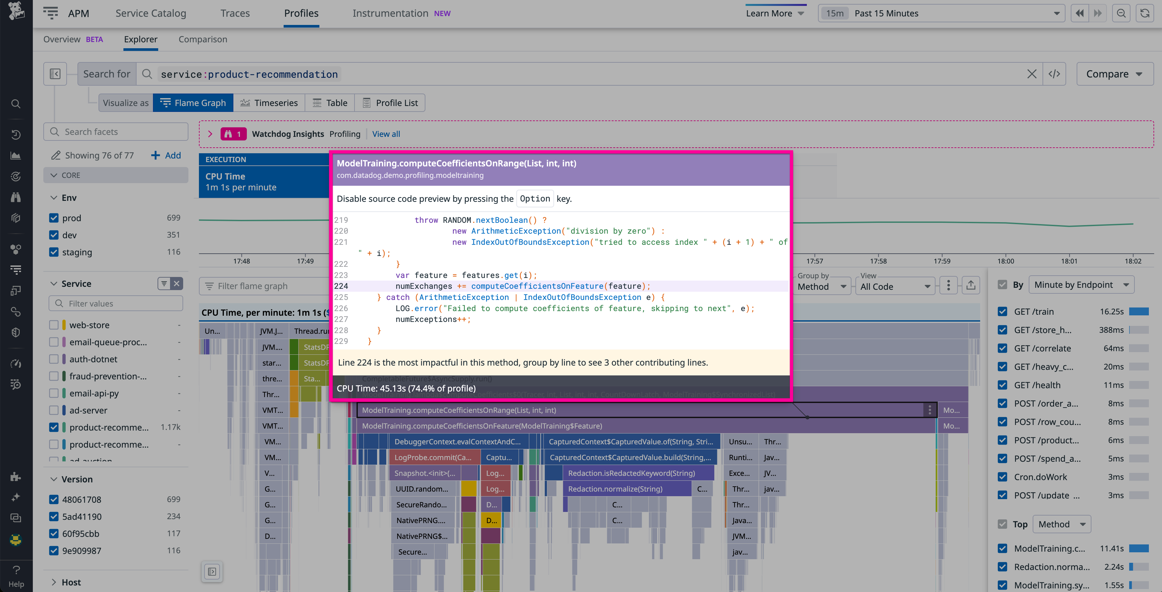
Task: Open the export icon beside the flame graph options
Action: (971, 285)
